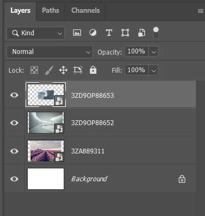This screenshot has height=216, width=205.
Task: Open the Layers panel flyout menu
Action: 201,11
